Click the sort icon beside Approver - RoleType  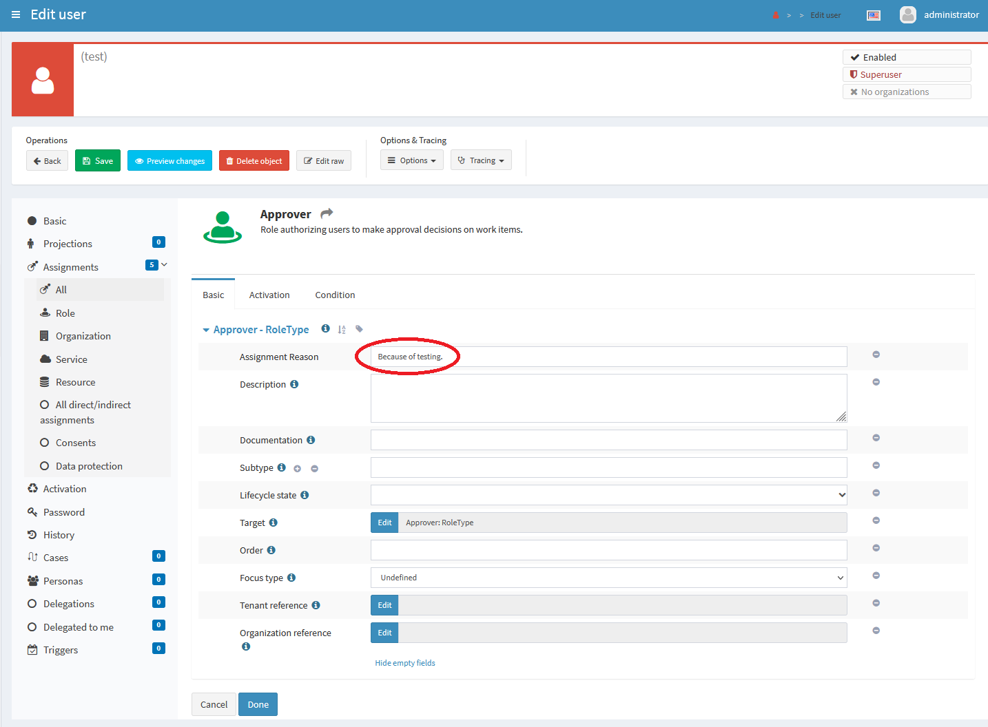(x=342, y=330)
